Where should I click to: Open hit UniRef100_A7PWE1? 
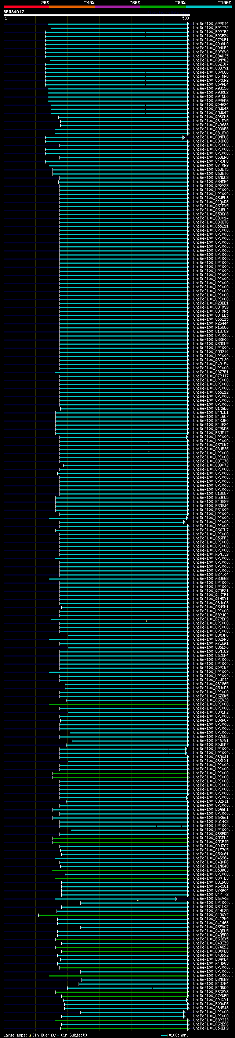coord(210,40)
